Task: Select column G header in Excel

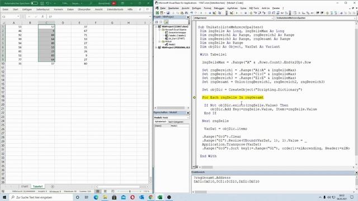Action: [x=112, y=23]
